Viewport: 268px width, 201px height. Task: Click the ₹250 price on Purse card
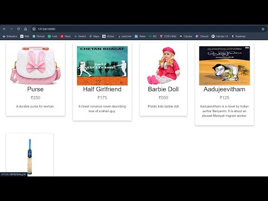(35, 98)
